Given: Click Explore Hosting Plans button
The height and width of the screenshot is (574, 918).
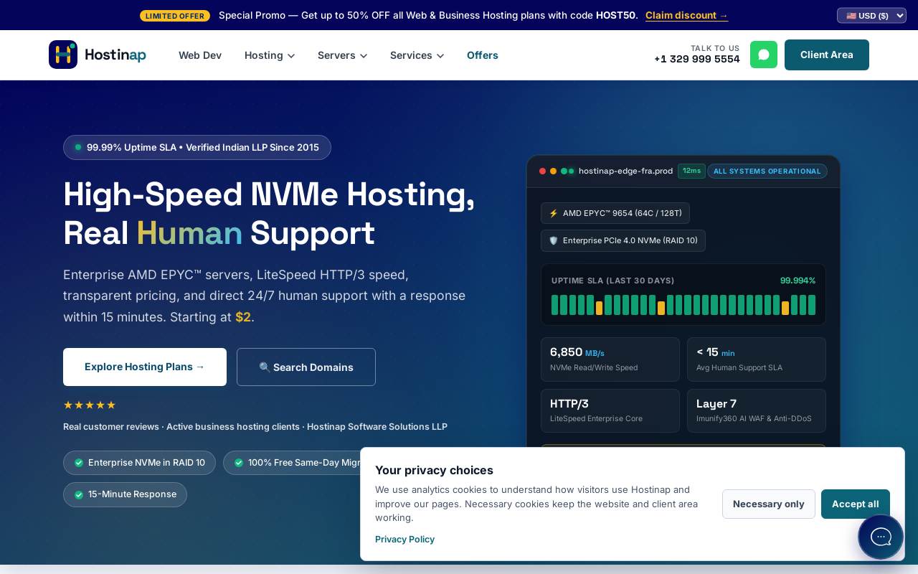Looking at the screenshot, I should (x=145, y=367).
